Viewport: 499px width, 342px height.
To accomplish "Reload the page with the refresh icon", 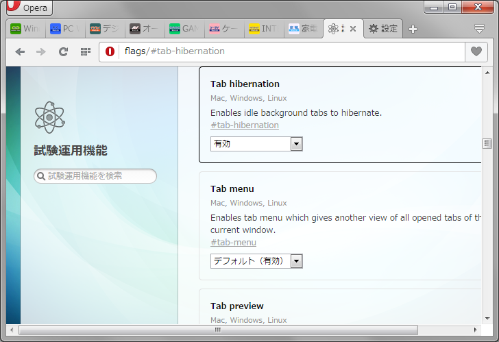I will [63, 51].
